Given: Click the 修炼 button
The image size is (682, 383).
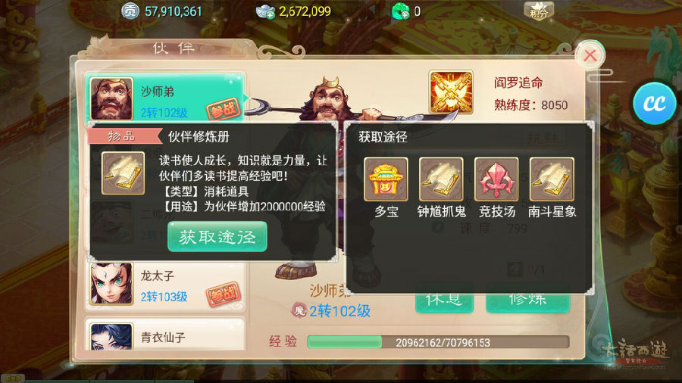Looking at the screenshot, I should coord(527,298).
